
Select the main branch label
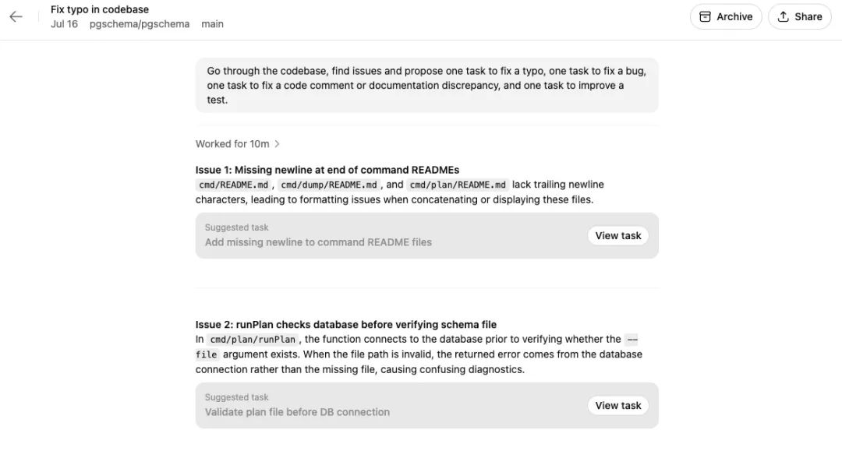click(212, 24)
